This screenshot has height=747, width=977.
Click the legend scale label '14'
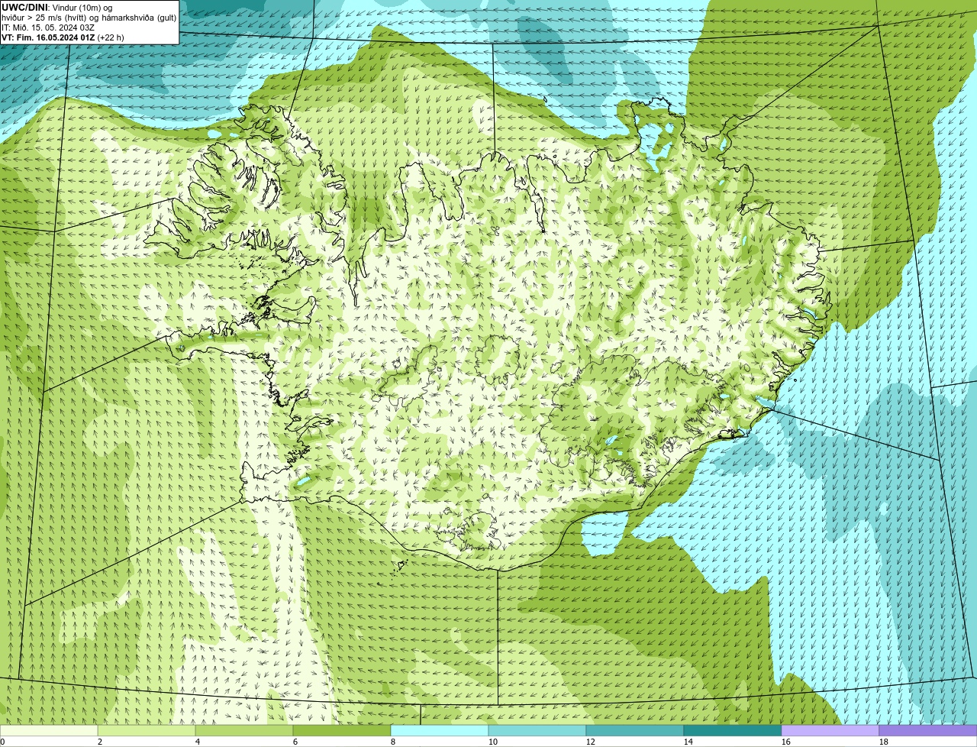(688, 742)
